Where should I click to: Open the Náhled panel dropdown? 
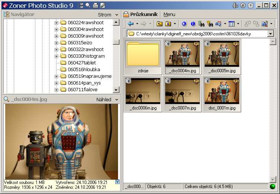[117, 99]
